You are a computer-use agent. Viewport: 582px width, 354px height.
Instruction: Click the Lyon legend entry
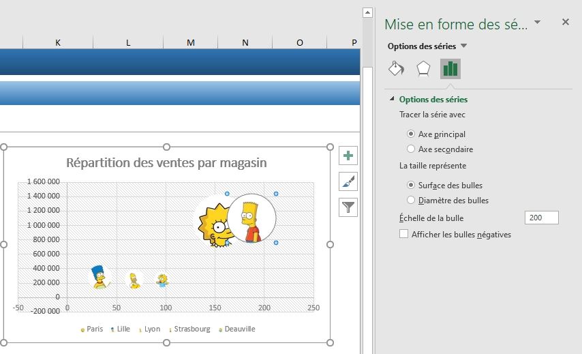point(149,329)
